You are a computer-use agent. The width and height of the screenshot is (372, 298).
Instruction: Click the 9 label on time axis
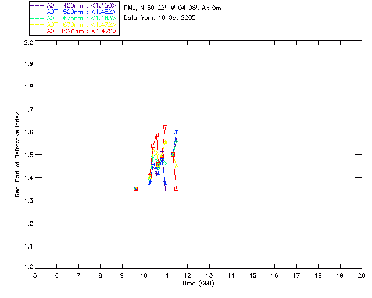(x=122, y=275)
